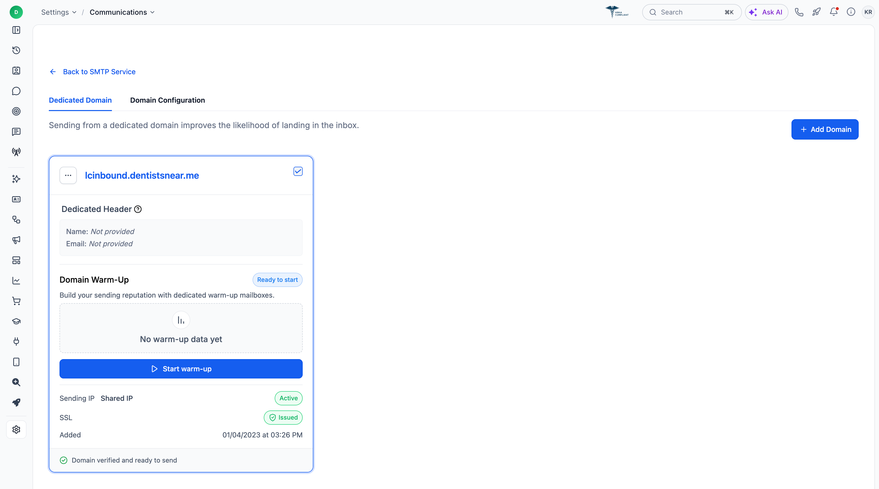Open the target bullseye icon in sidebar
Viewport: 879px width, 489px height.
pos(16,112)
